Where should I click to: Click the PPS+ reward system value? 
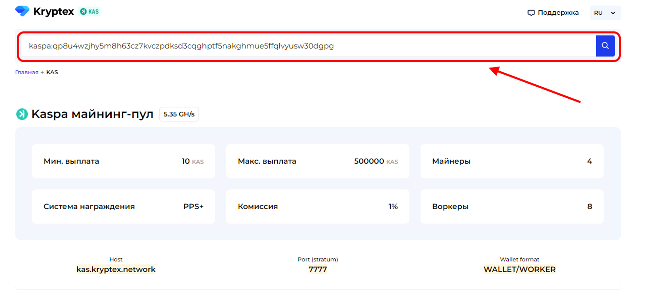coord(193,206)
